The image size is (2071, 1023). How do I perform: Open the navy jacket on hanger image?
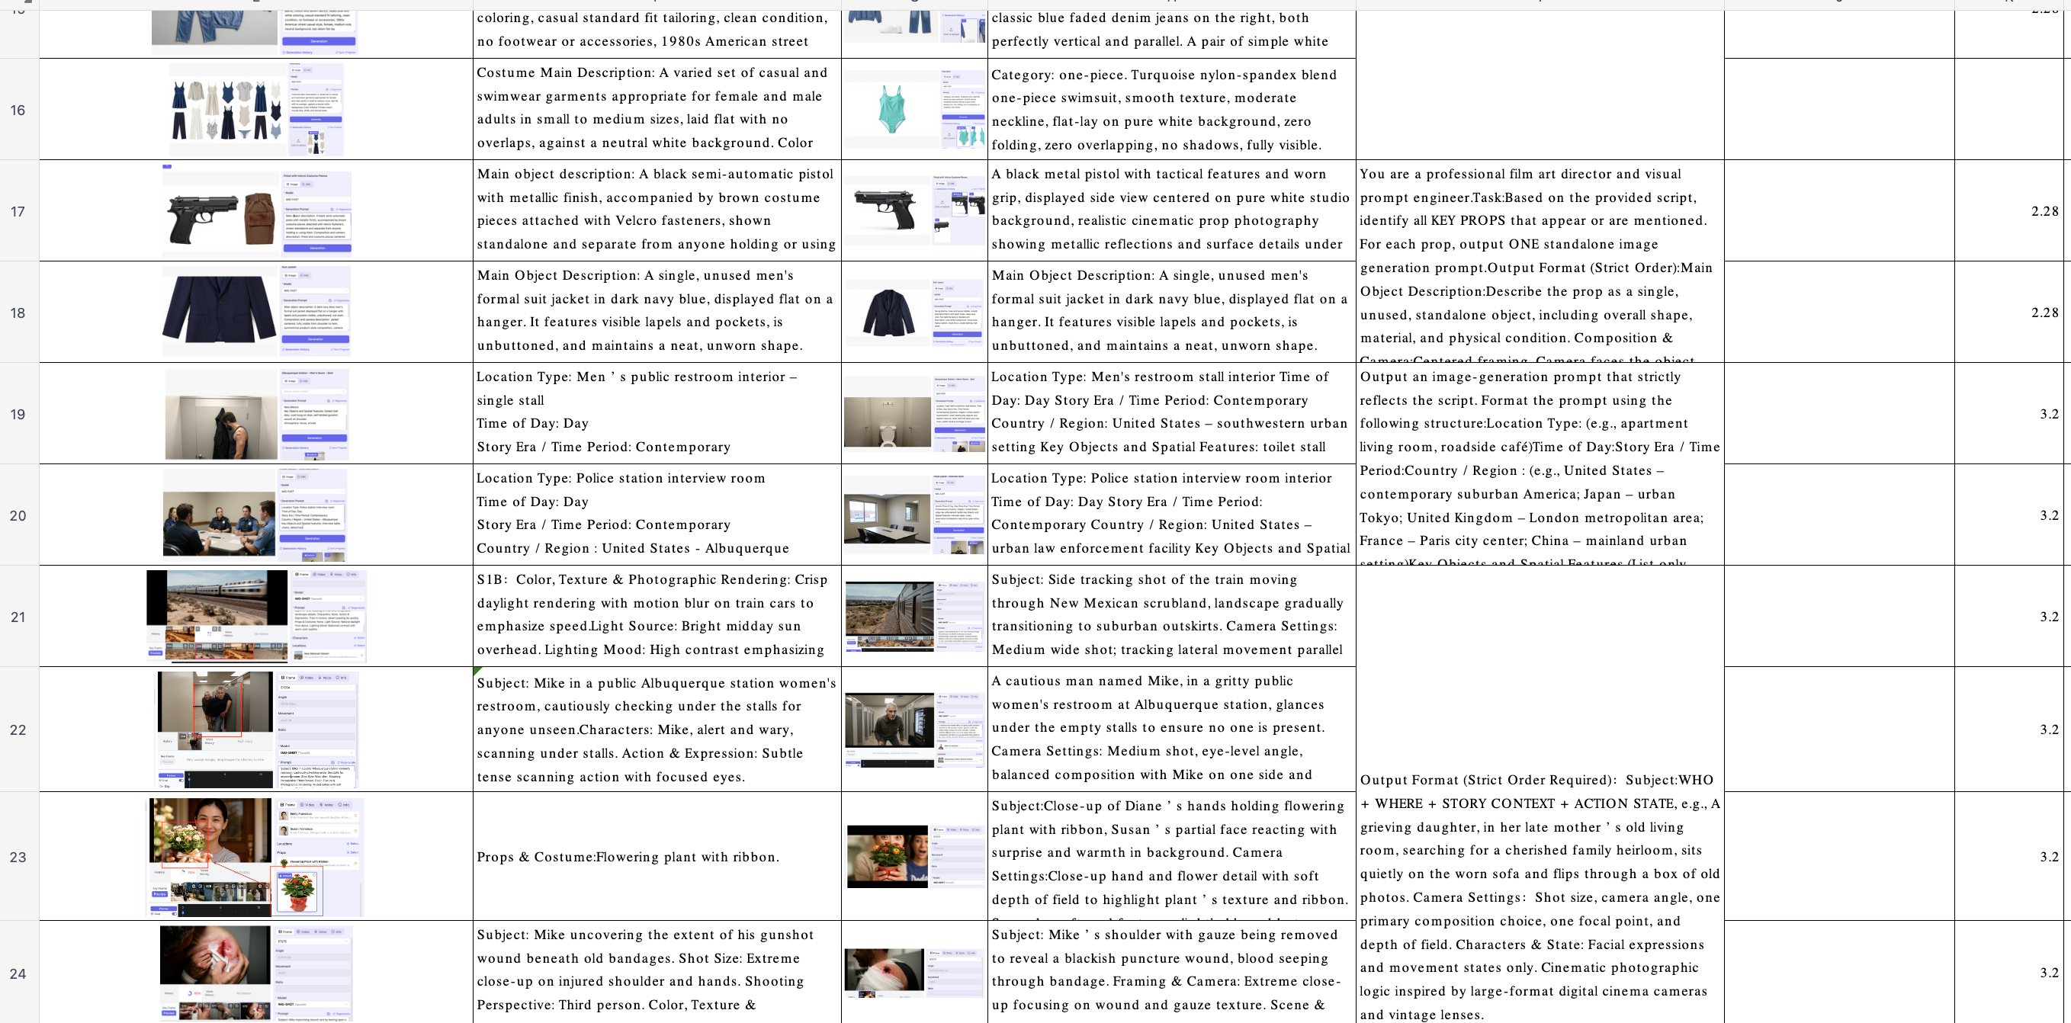[x=915, y=312]
